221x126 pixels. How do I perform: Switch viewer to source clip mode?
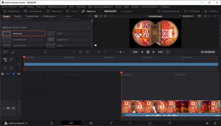(x=96, y=16)
